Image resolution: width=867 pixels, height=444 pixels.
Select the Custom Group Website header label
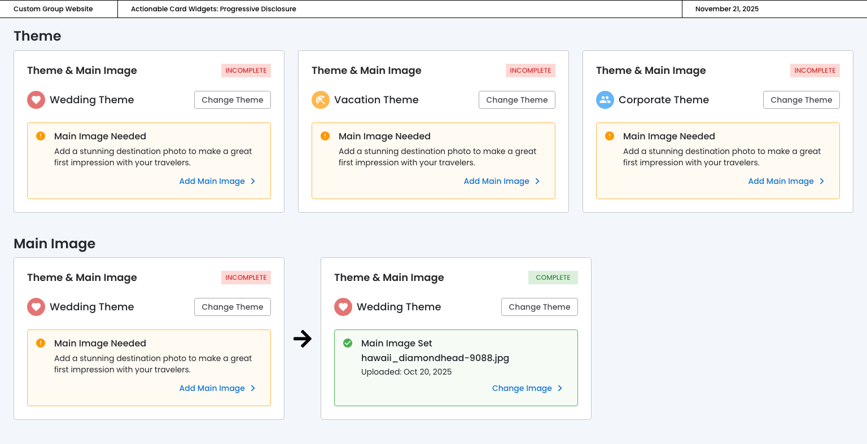53,9
